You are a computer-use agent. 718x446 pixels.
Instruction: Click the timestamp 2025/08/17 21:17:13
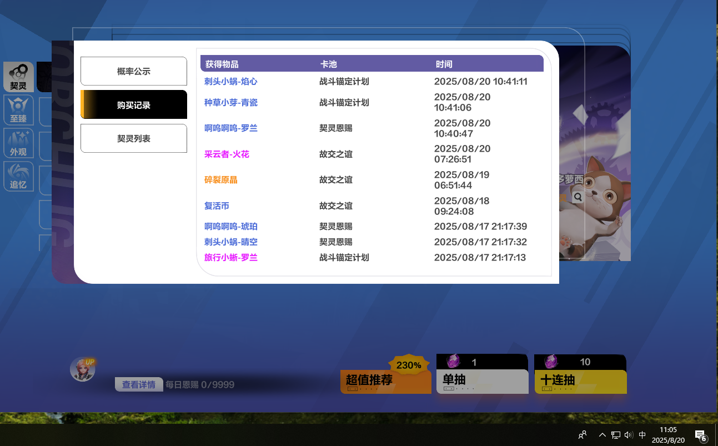point(480,258)
